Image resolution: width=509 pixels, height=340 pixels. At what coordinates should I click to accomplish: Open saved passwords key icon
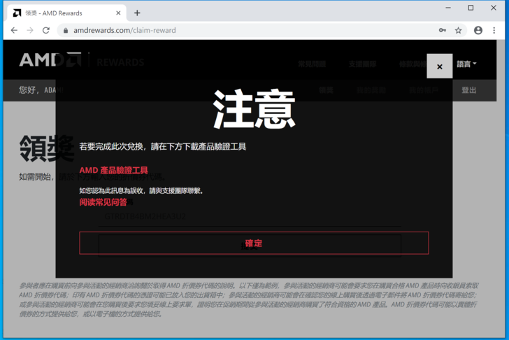pyautogui.click(x=442, y=30)
